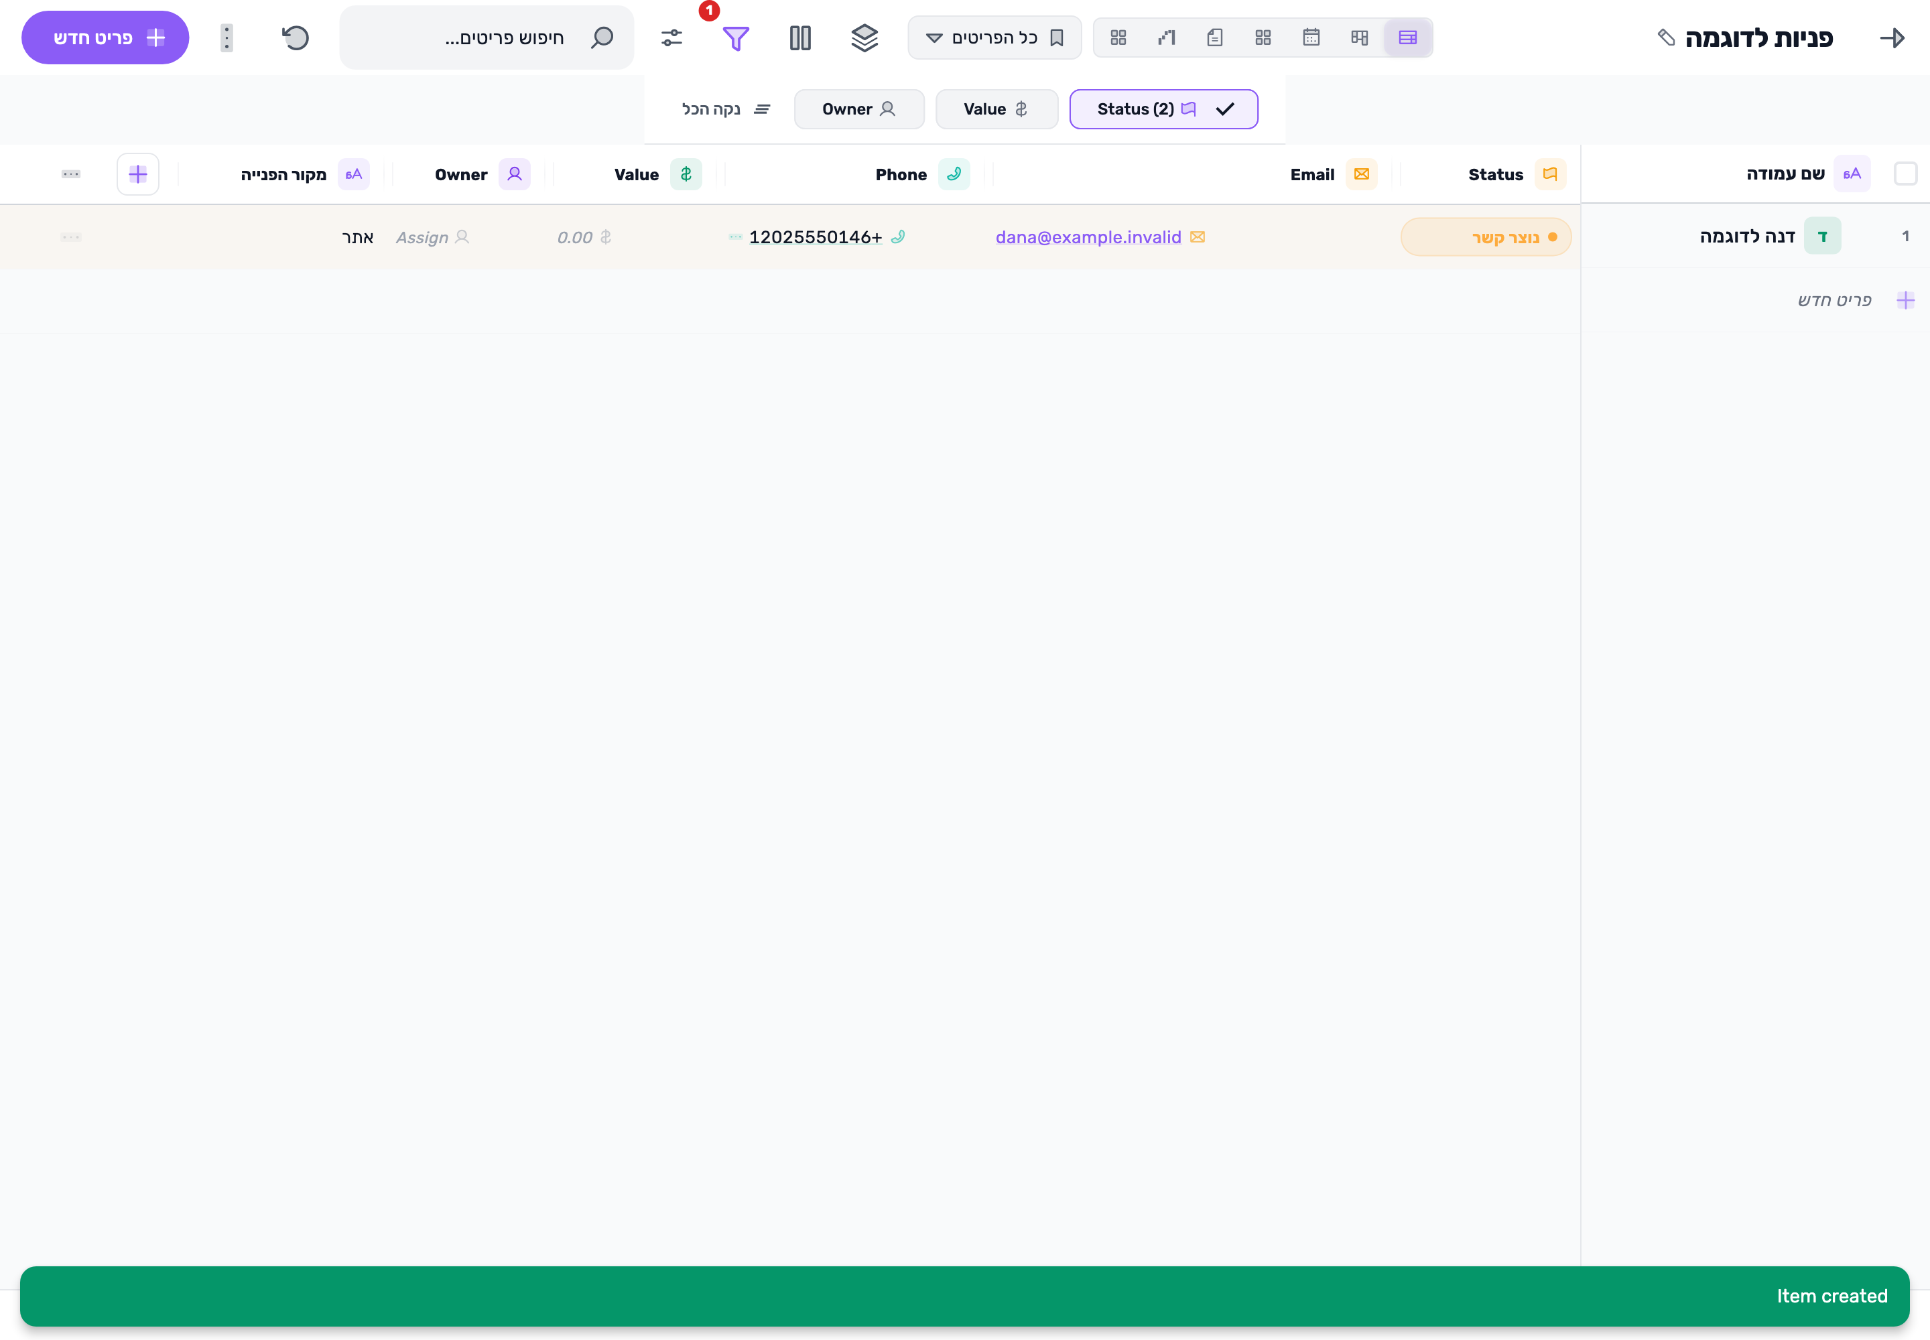
Task: Focus the חיפוש פריטים search field
Action: pyautogui.click(x=487, y=38)
